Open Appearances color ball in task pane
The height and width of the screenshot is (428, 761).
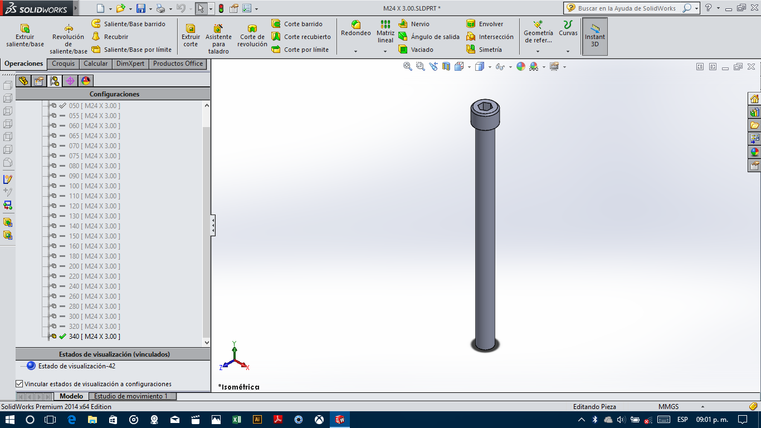point(754,152)
